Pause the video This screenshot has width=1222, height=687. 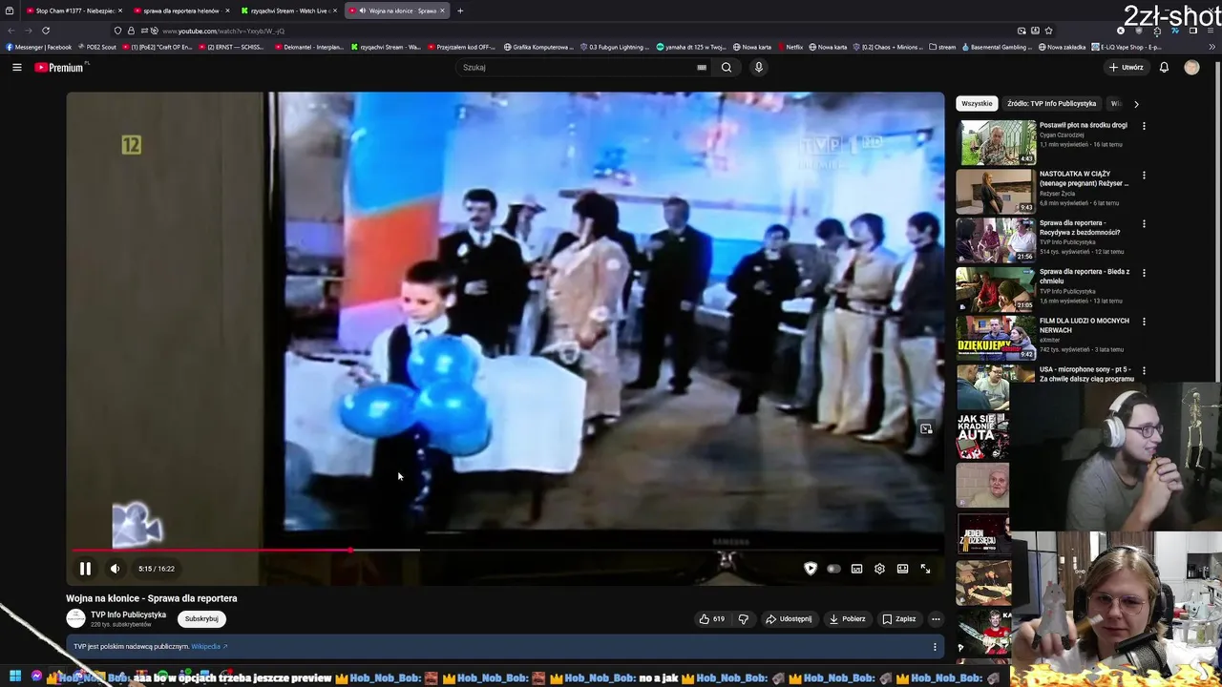85,569
